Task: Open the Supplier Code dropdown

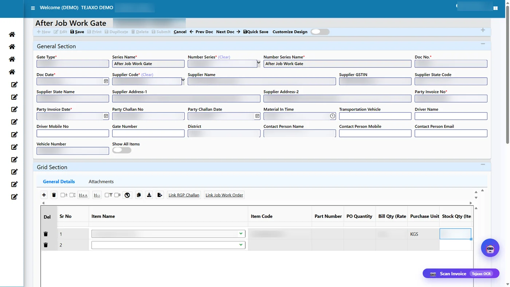Action: pyautogui.click(x=183, y=80)
